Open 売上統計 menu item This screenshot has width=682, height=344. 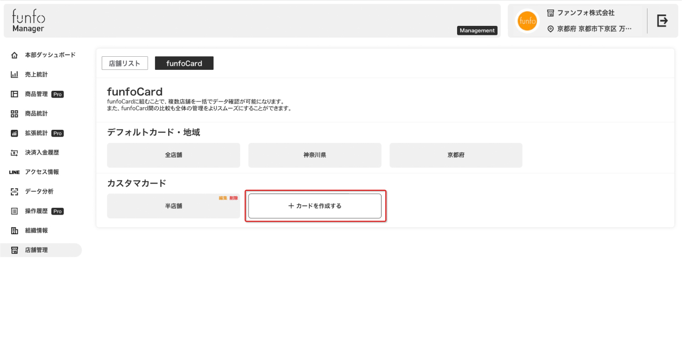pyautogui.click(x=36, y=74)
